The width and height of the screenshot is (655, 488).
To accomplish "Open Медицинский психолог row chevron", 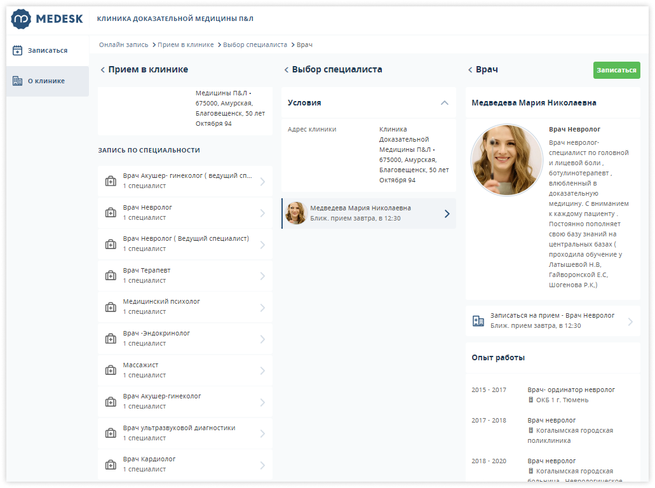I will point(262,308).
